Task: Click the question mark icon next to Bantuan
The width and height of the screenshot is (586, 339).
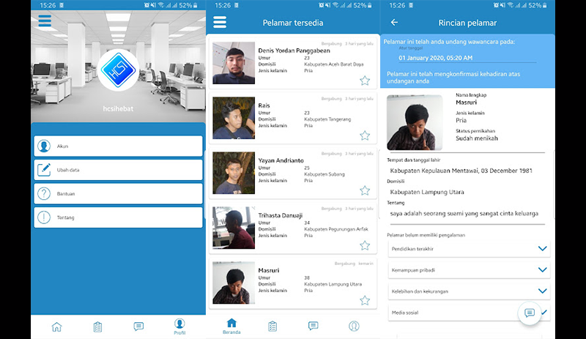Action: 44,193
